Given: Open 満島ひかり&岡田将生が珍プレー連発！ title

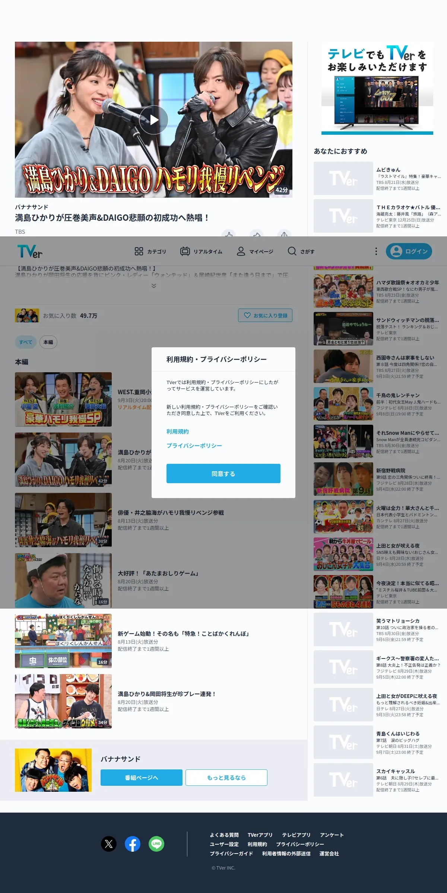Looking at the screenshot, I should [x=167, y=694].
